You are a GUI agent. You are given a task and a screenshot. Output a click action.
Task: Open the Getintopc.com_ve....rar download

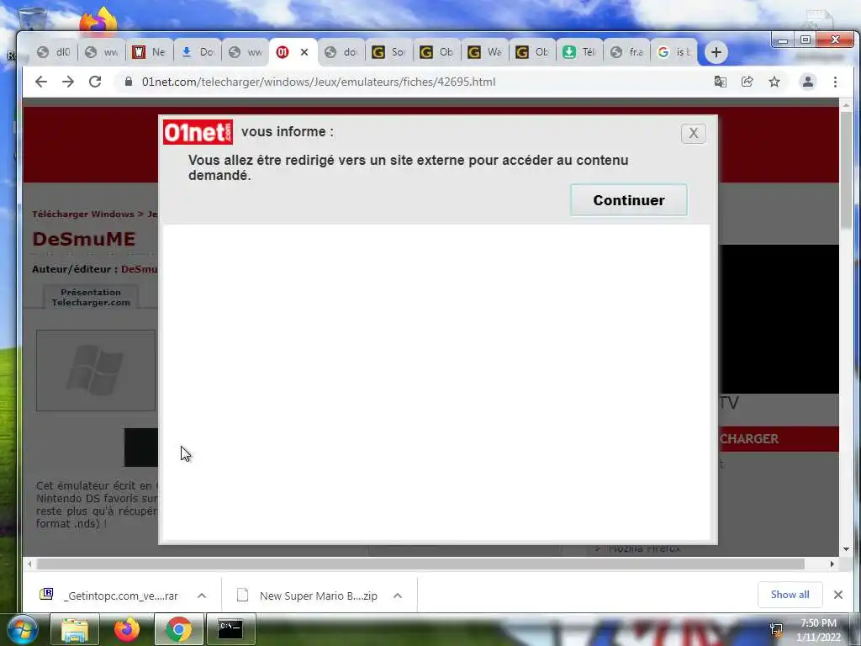(x=109, y=596)
